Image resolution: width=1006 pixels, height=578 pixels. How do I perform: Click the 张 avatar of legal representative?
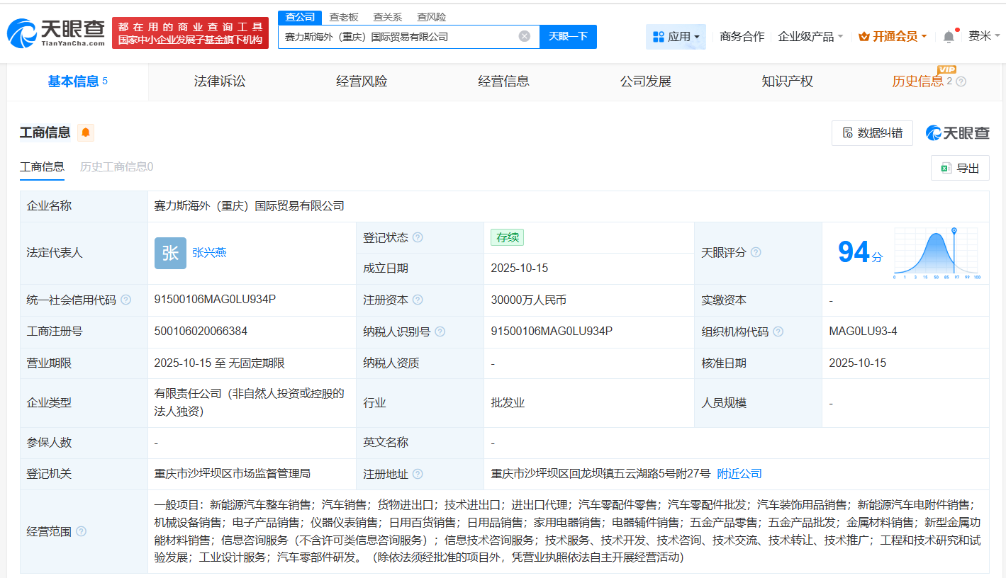point(170,253)
